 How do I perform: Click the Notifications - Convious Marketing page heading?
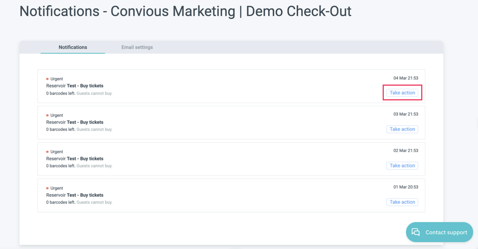(x=185, y=11)
